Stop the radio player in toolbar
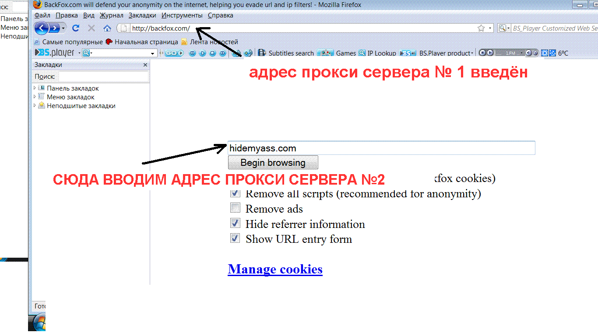The height and width of the screenshot is (336, 598). pyautogui.click(x=482, y=53)
